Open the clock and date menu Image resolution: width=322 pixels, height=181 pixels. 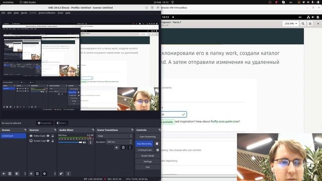click(161, 2)
